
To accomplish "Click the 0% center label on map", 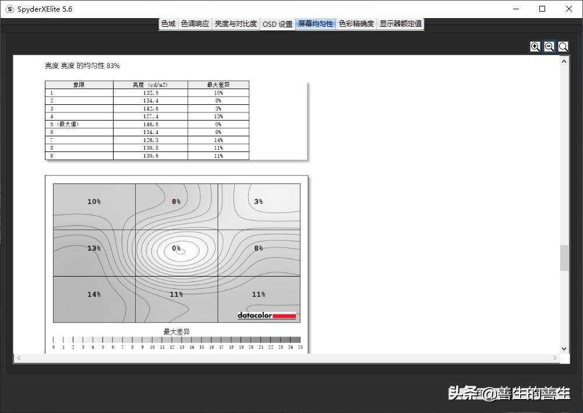I will [176, 248].
